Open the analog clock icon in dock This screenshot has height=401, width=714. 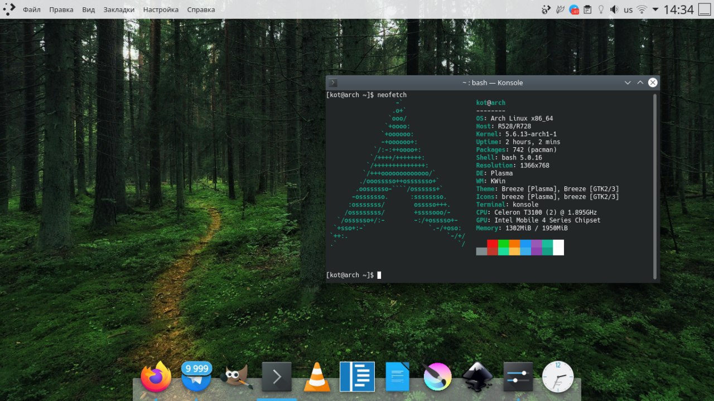(558, 377)
